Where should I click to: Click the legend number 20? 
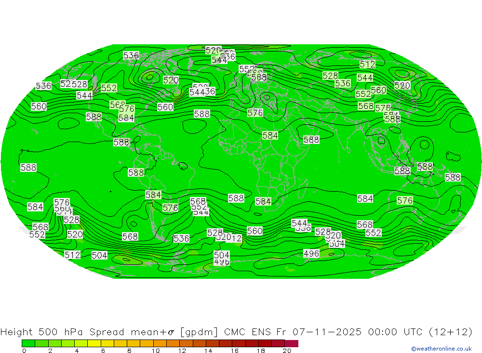[x=287, y=351]
